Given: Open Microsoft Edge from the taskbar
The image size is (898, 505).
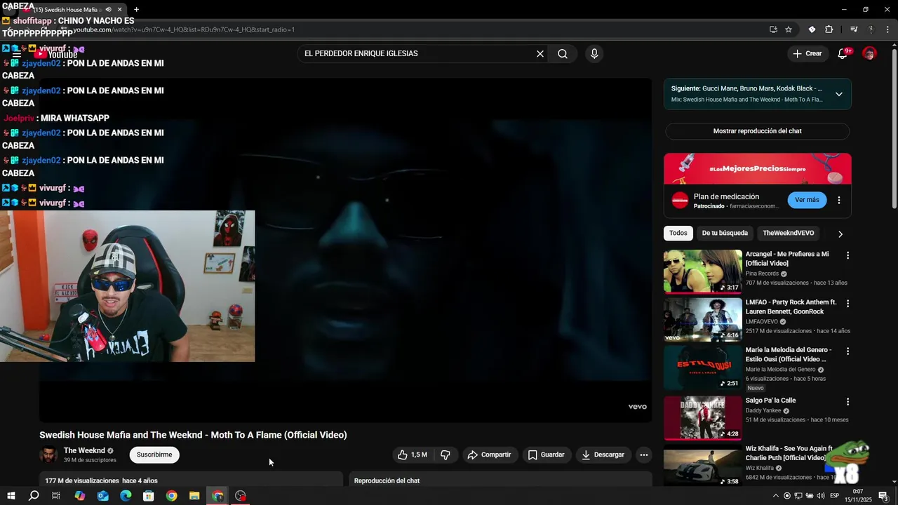Looking at the screenshot, I should [x=126, y=496].
